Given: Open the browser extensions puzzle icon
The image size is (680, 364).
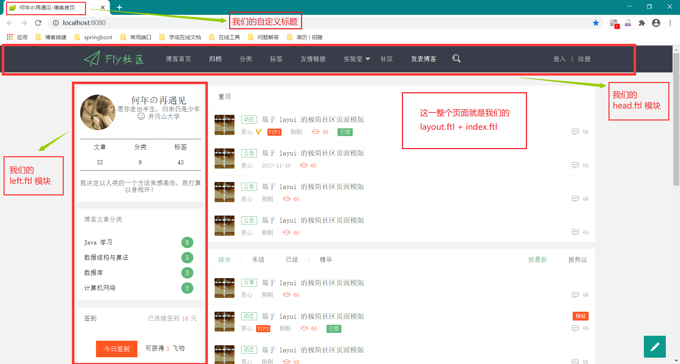Looking at the screenshot, I should 642,23.
